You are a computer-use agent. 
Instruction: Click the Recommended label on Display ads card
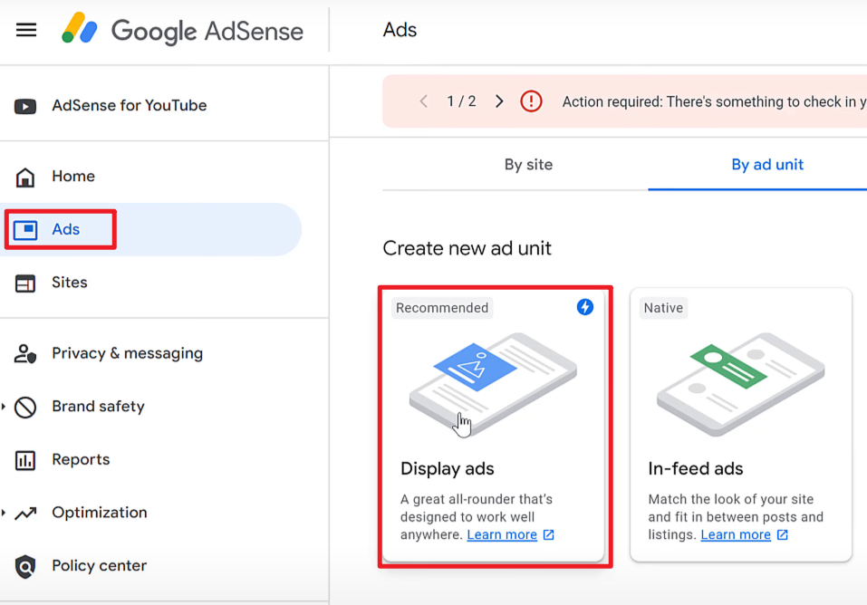click(442, 308)
